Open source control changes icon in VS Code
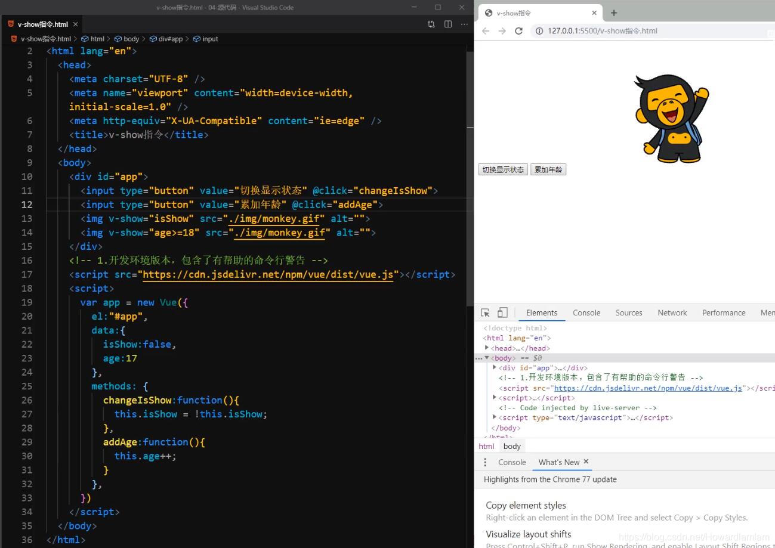Image resolution: width=775 pixels, height=548 pixels. [x=431, y=24]
